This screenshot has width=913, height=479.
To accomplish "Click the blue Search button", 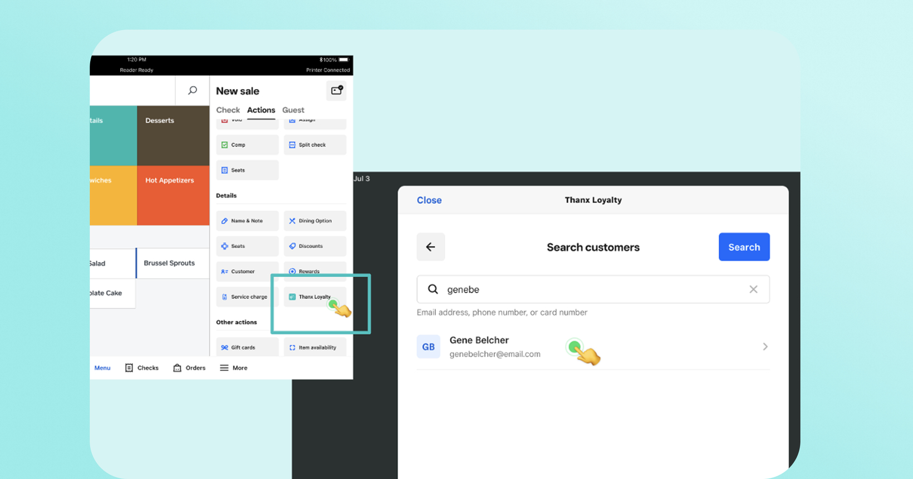I will click(744, 247).
